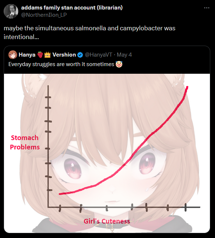Click the strawberry emoji in Hanya's name

[x=40, y=55]
